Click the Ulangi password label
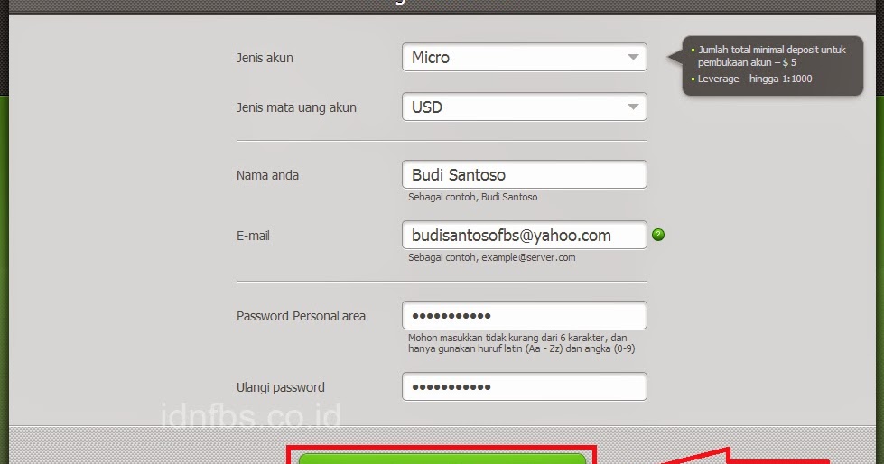This screenshot has width=884, height=464. tap(280, 387)
